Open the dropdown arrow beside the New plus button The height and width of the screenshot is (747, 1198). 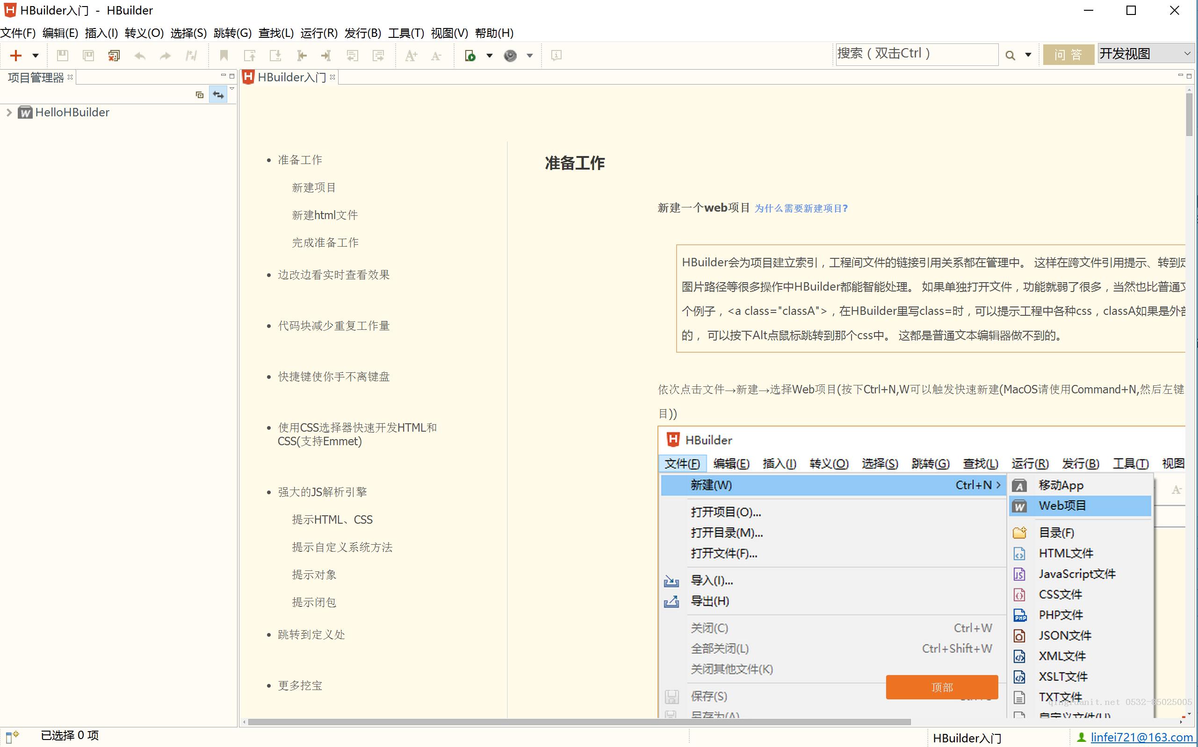click(35, 55)
